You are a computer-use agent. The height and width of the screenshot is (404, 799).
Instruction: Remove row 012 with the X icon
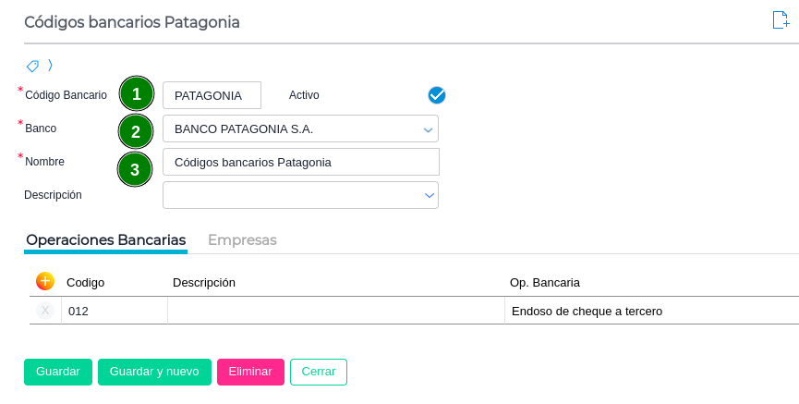45,311
